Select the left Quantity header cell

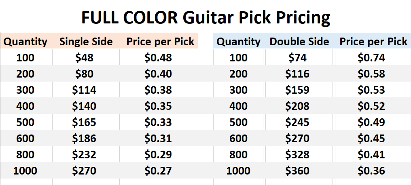click(x=25, y=42)
